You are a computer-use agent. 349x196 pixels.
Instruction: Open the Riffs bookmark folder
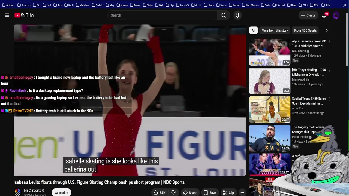point(326,5)
